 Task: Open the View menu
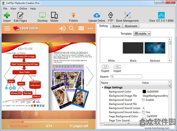[13, 9]
